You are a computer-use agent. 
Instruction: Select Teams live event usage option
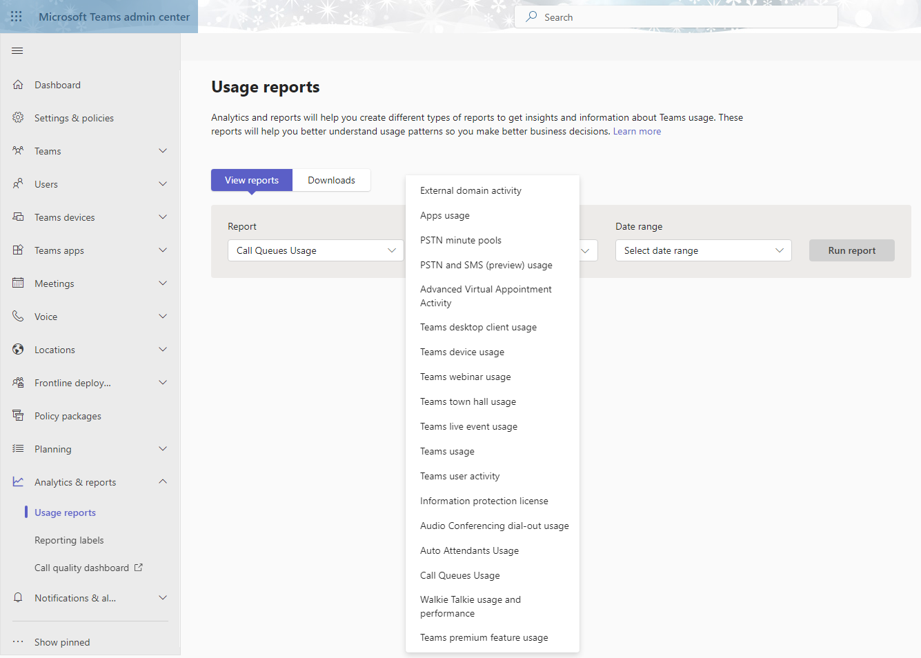[x=493, y=426]
